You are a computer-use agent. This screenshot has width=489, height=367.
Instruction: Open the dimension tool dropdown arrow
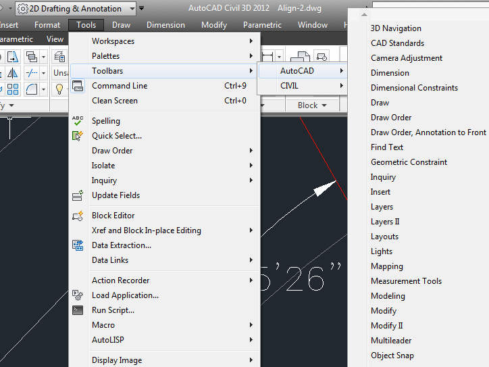coord(279,57)
